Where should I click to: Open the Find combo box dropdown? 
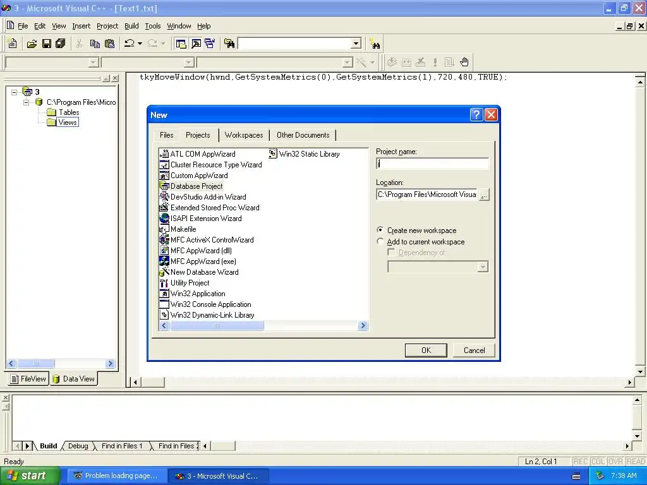point(356,44)
